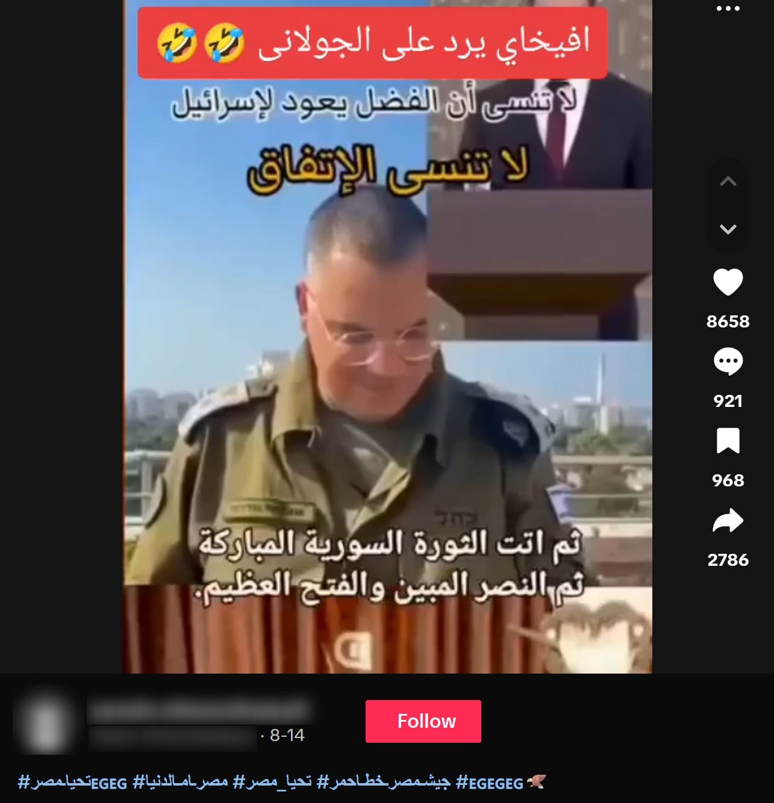774x803 pixels.
Task: Save video with the bookmark icon
Action: [x=728, y=441]
